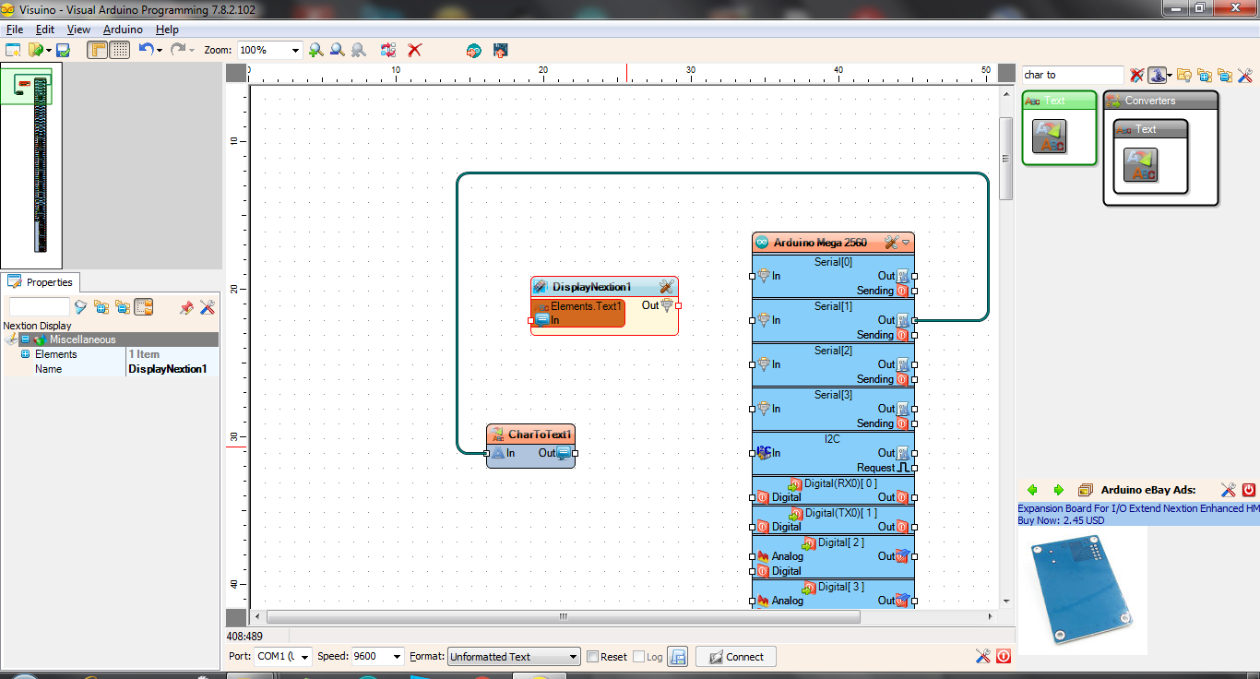Toggle the grid display button in toolbar
The image size is (1260, 679).
pos(120,50)
